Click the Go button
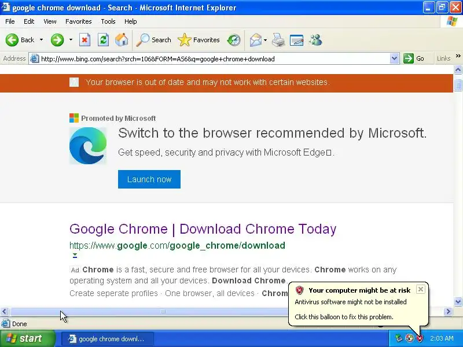 [414, 59]
